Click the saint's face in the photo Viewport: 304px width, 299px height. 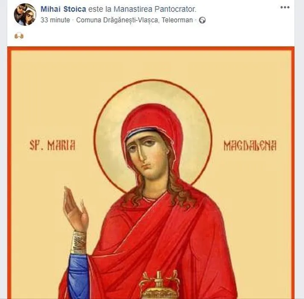tap(147, 155)
